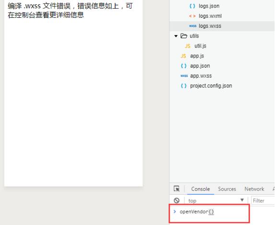The height and width of the screenshot is (225, 275).
Task: Click the braces icon beside project.config.json
Action: point(183,86)
